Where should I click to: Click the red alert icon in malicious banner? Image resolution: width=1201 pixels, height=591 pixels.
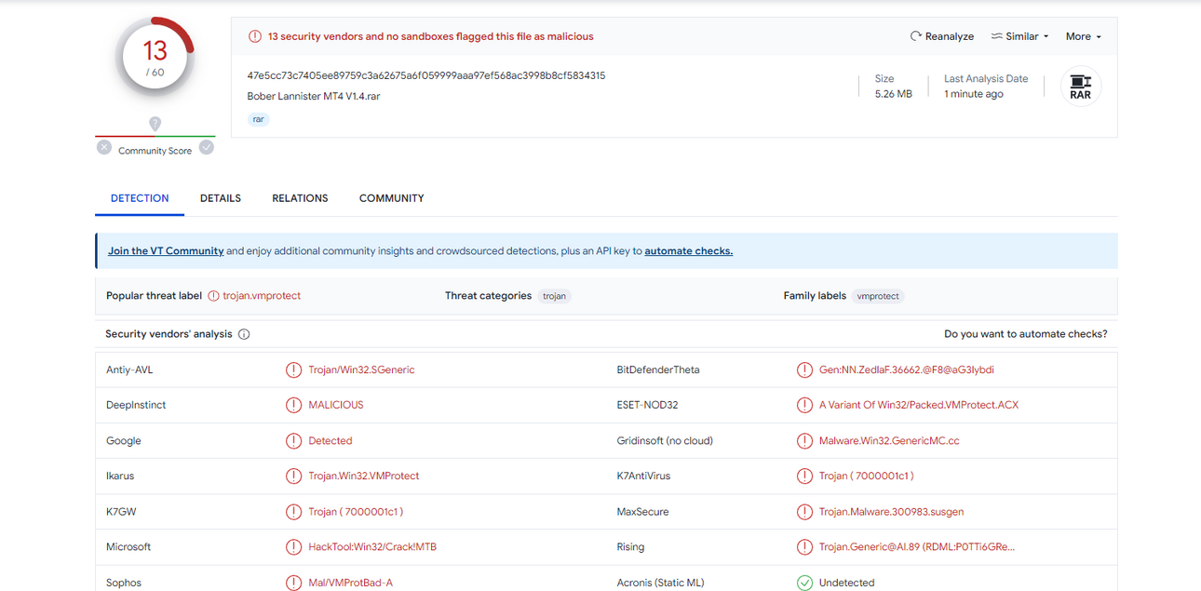(254, 36)
